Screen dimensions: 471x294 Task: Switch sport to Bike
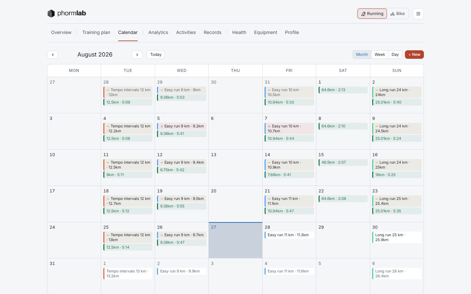397,14
